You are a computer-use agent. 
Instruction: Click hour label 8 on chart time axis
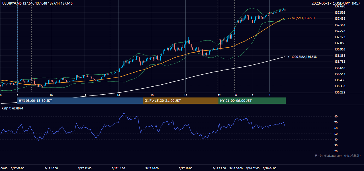pos(17,95)
